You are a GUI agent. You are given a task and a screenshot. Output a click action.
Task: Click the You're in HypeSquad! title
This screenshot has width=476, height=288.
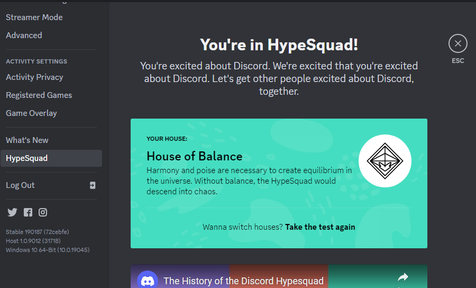click(x=279, y=45)
